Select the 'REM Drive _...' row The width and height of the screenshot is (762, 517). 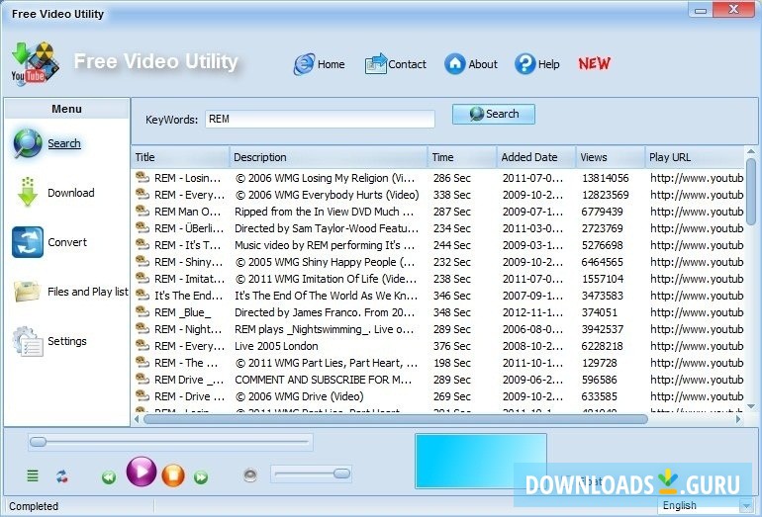pos(439,380)
